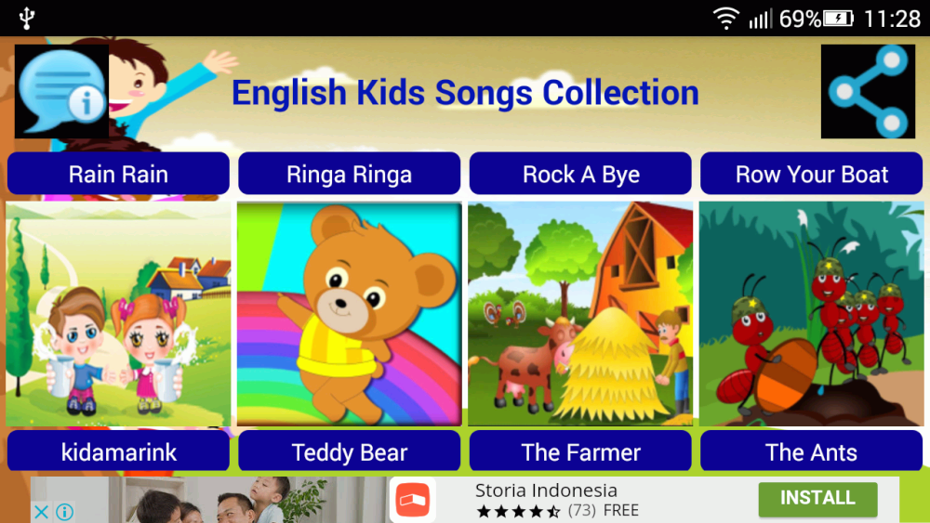Play the Rain Rain song
Image resolution: width=930 pixels, height=523 pixels.
point(118,174)
